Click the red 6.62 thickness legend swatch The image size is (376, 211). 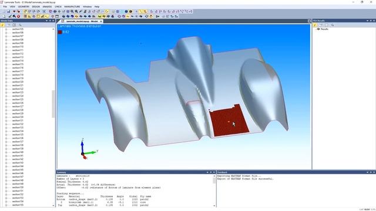(60, 32)
